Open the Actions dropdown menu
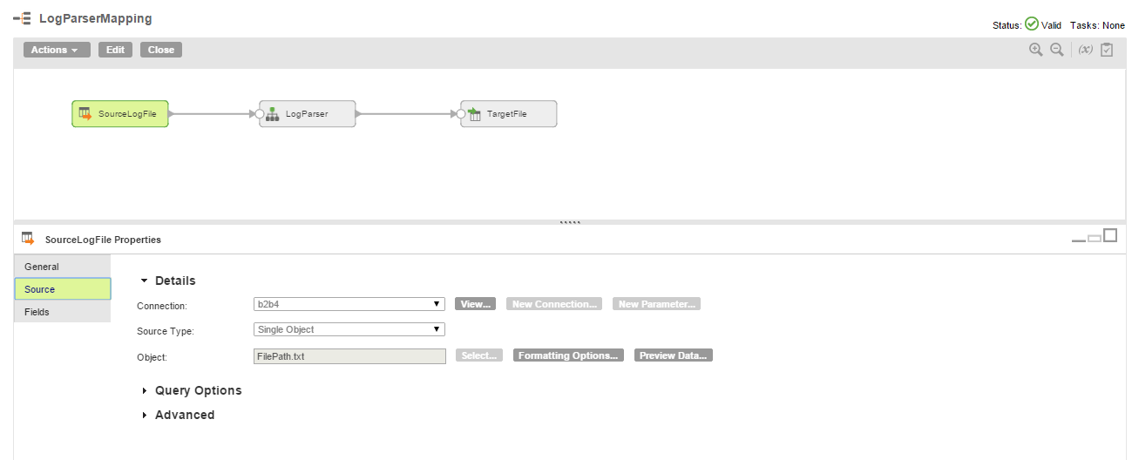The image size is (1132, 460). coord(57,50)
